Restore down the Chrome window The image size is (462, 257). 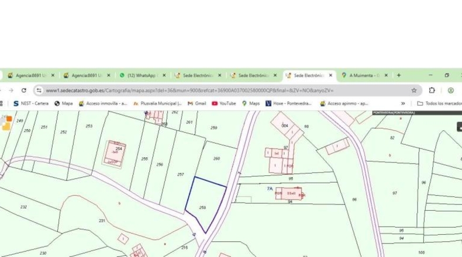pos(447,75)
